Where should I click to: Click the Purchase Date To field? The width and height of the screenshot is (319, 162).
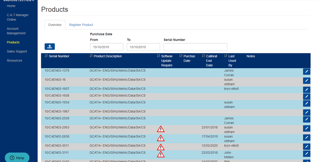143,47
